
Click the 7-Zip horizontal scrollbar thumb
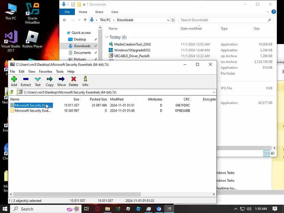77,194
